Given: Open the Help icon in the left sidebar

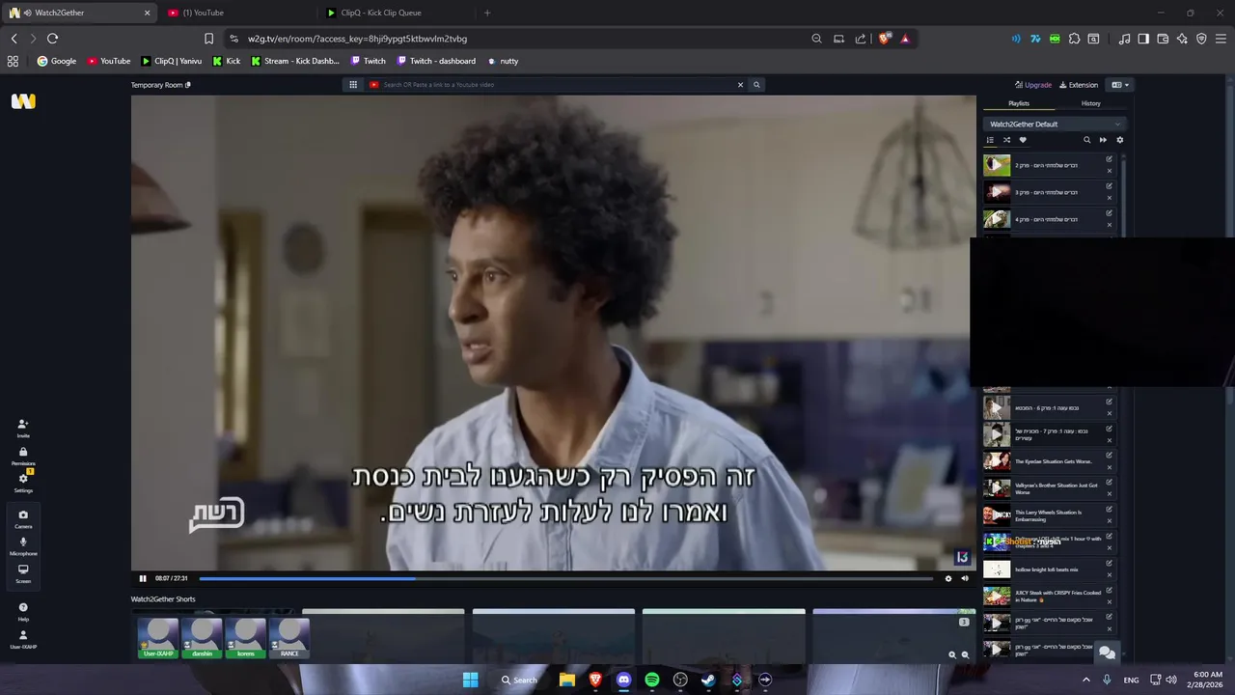Looking at the screenshot, I should point(23,611).
